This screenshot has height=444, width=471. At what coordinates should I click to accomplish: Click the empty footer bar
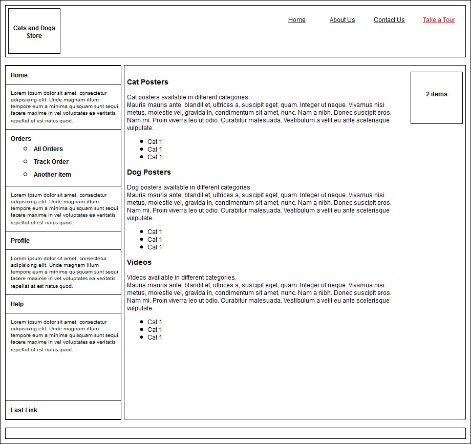(235, 433)
